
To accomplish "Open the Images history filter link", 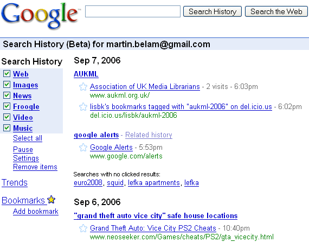I will click(25, 85).
